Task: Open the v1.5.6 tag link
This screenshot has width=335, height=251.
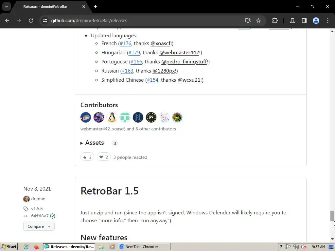Action: click(x=37, y=209)
